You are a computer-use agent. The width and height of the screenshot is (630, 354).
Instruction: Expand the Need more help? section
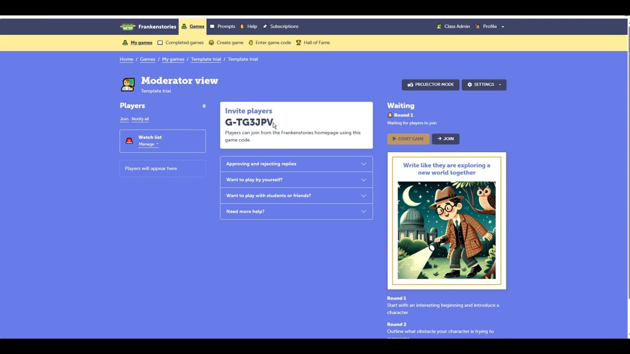point(296,211)
